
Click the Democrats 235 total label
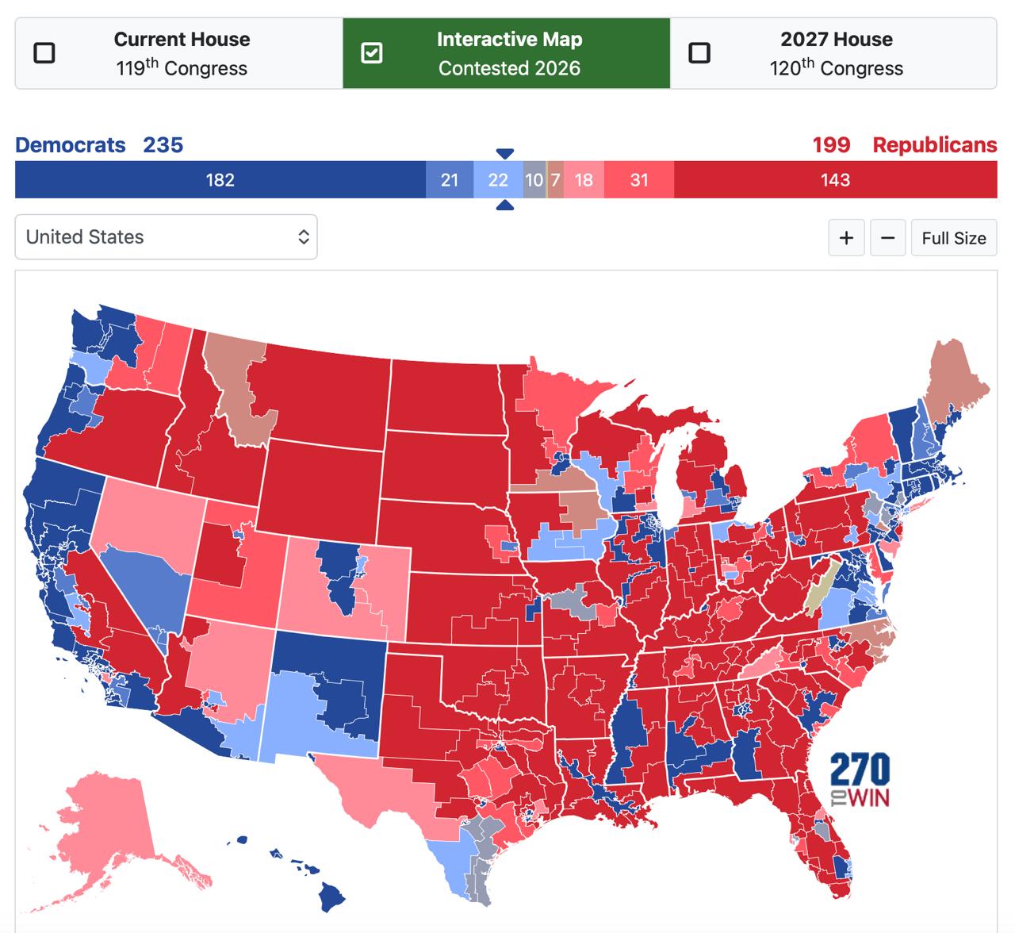[99, 145]
